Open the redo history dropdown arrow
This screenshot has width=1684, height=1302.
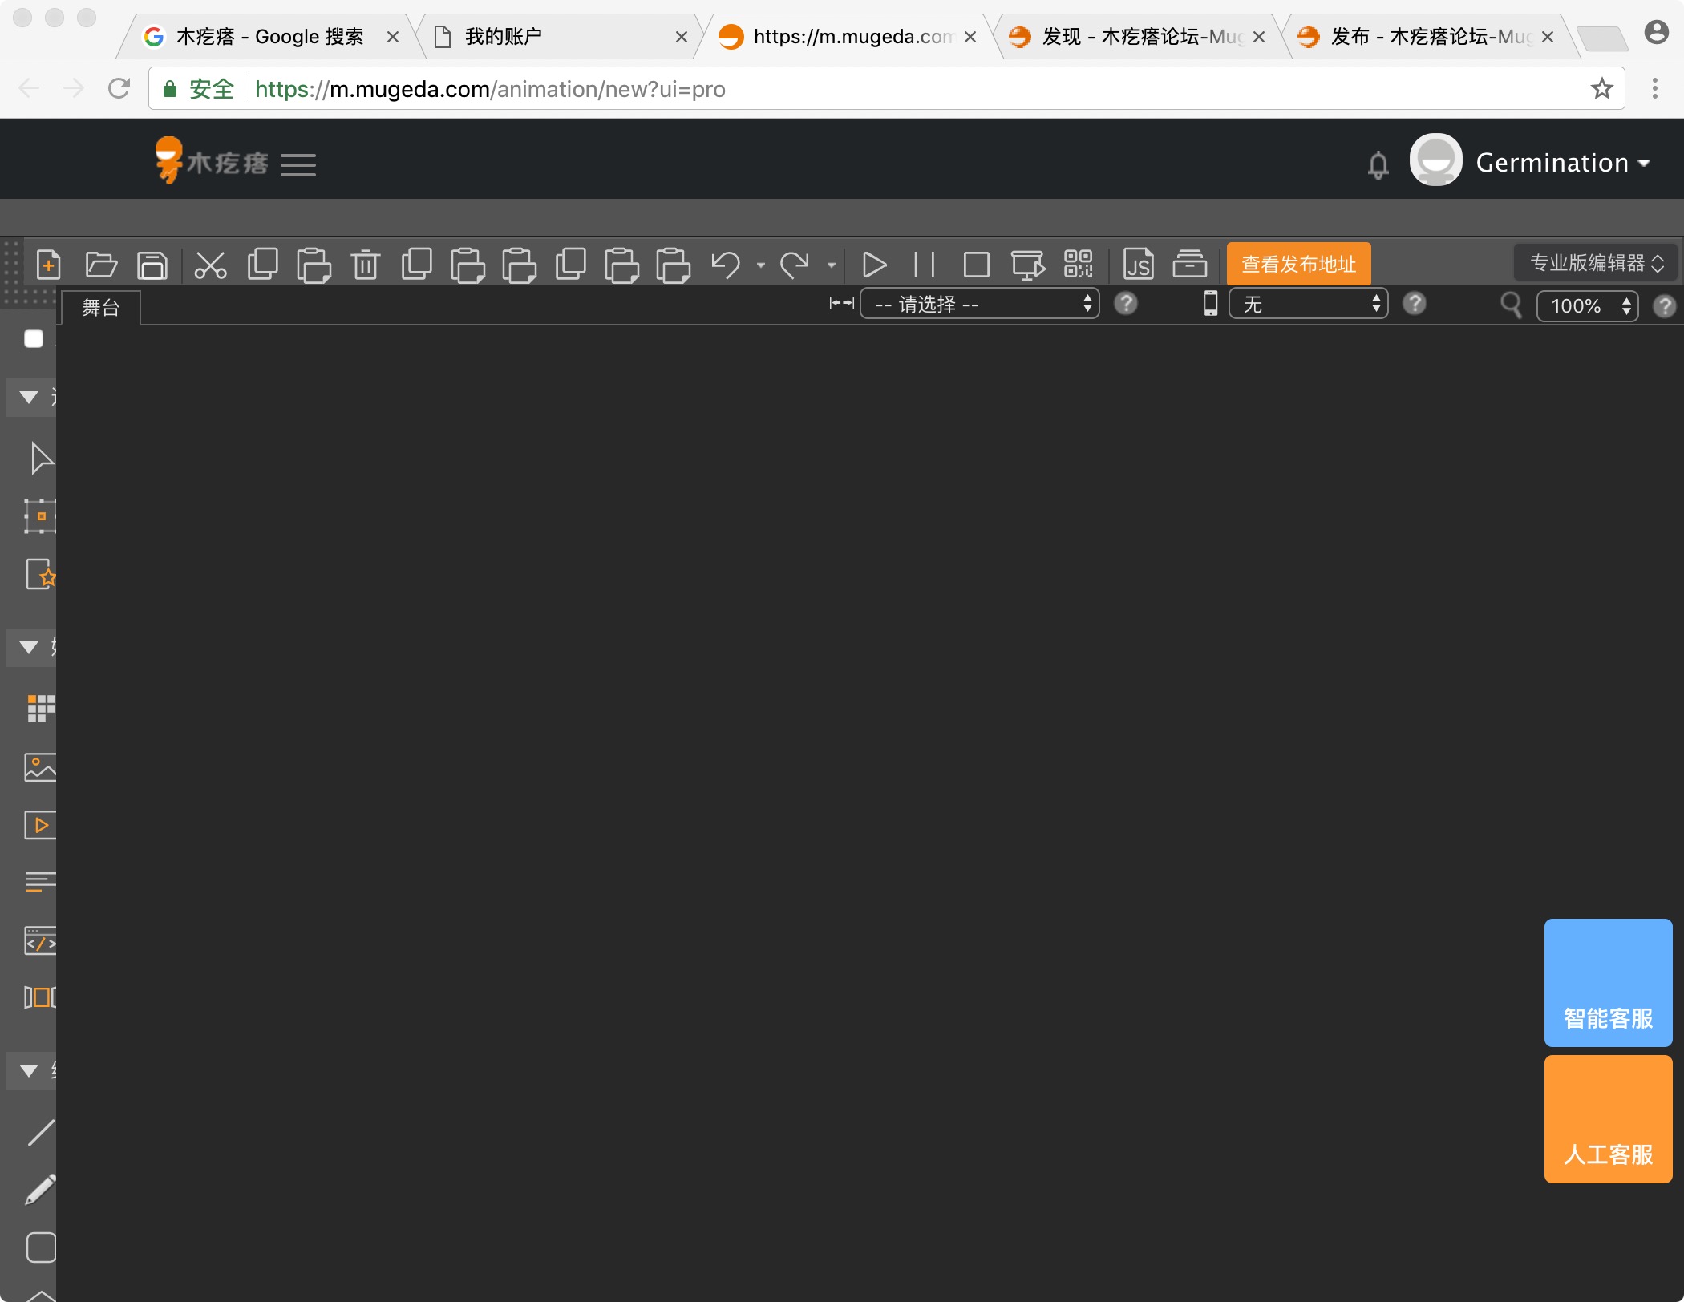coord(832,265)
